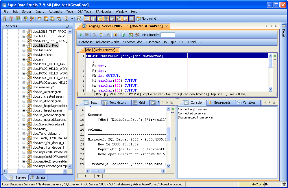Click the yellow exclamation mark toolbar icon

(115, 35)
